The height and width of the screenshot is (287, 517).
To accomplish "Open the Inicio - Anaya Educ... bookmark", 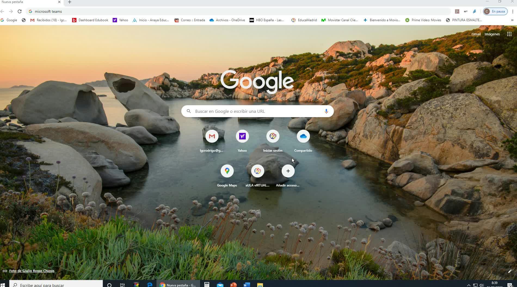I will coord(151,20).
